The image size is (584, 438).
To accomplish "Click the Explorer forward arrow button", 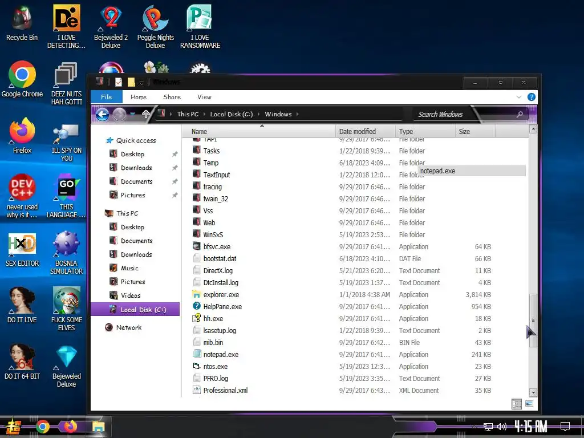I will (x=119, y=114).
